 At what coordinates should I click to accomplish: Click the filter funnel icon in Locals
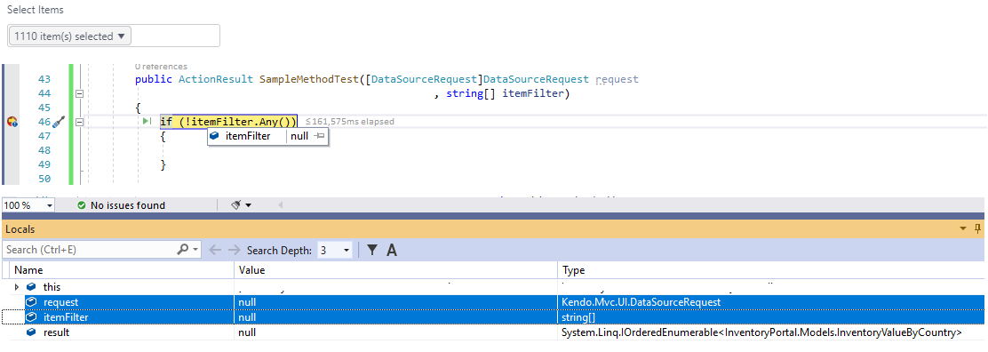pos(372,250)
